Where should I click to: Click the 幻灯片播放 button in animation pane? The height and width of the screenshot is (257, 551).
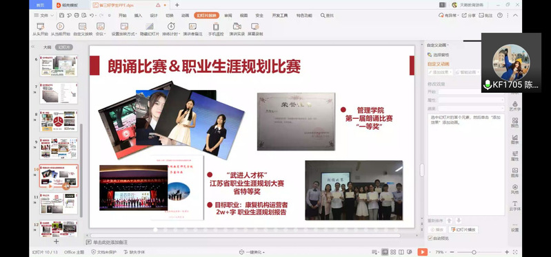pyautogui.click(x=463, y=230)
